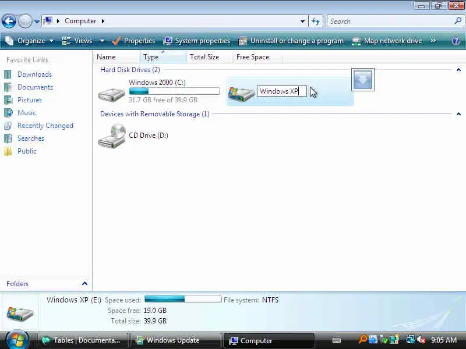Open the Windows Start orb
Image resolution: width=466 pixels, height=349 pixels.
click(17, 340)
